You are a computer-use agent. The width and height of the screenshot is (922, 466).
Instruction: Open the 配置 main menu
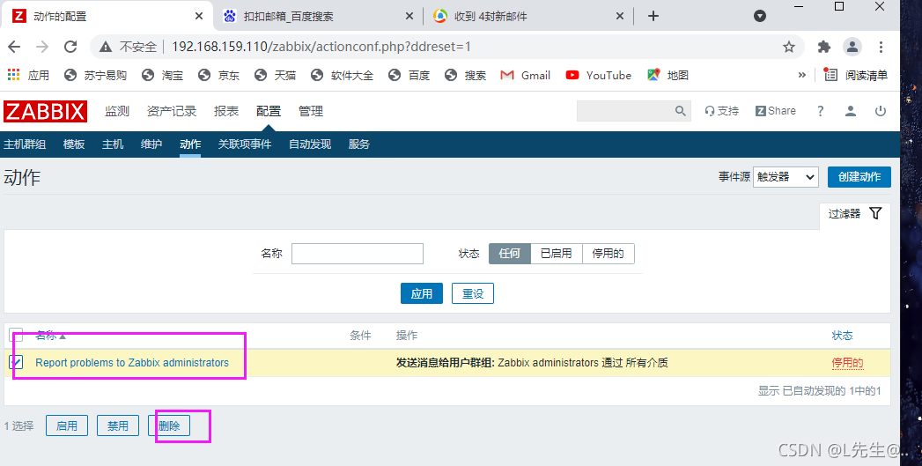269,111
